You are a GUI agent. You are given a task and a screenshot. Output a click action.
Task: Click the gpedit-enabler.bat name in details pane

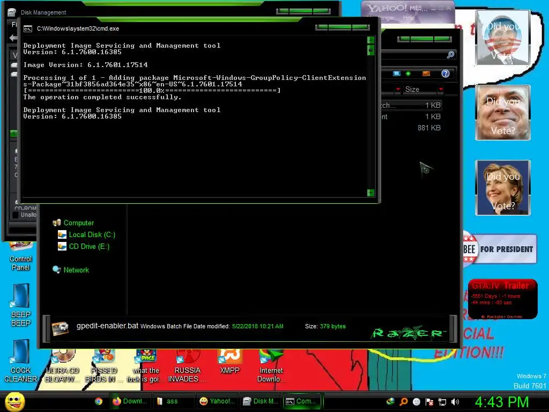click(107, 326)
